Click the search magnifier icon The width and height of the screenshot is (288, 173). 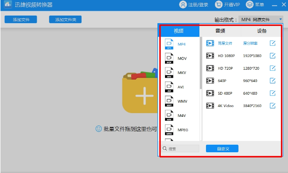click(x=165, y=148)
